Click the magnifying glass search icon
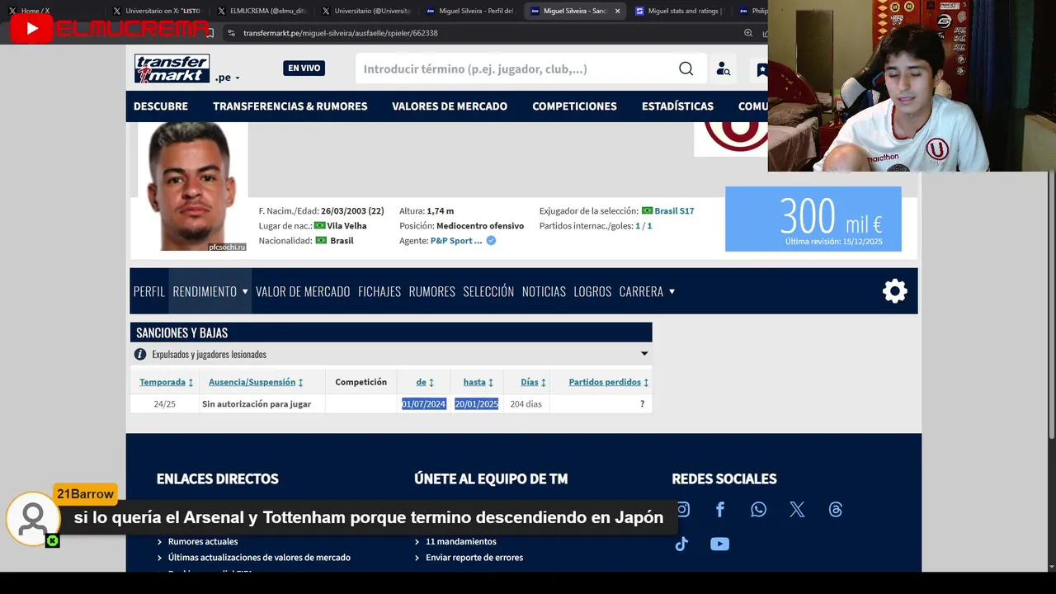1056x594 pixels. pos(686,68)
